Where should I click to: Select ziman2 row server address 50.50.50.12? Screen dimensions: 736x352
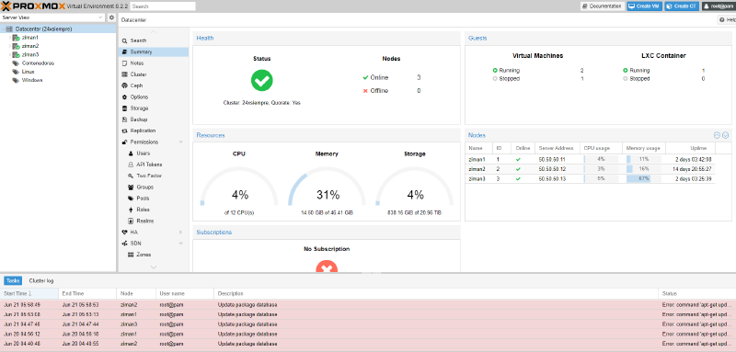point(552,169)
